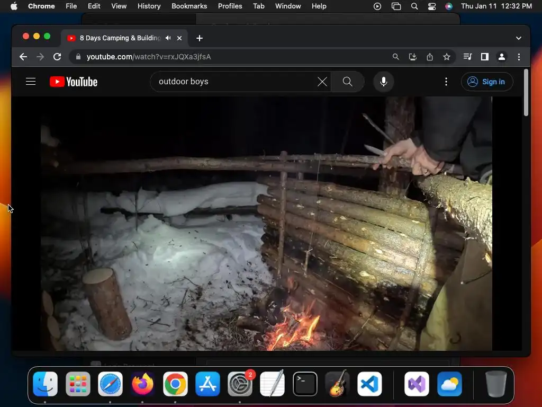
Task: Click the page vertical scrollbar
Action: pyautogui.click(x=526, y=93)
